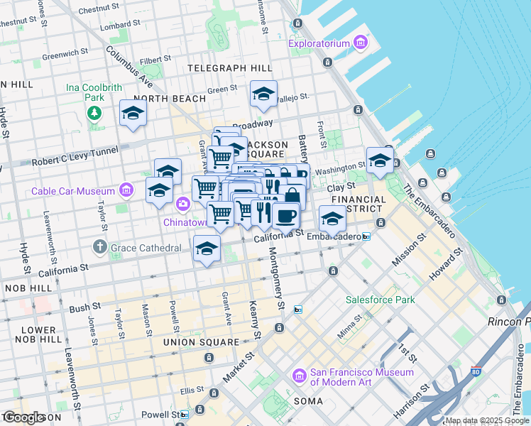Screen dimensions: 531x426
Task: Click the SOMA neighborhood label
Action: [308, 401]
